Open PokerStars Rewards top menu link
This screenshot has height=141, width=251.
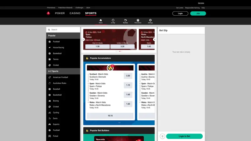(65, 8)
